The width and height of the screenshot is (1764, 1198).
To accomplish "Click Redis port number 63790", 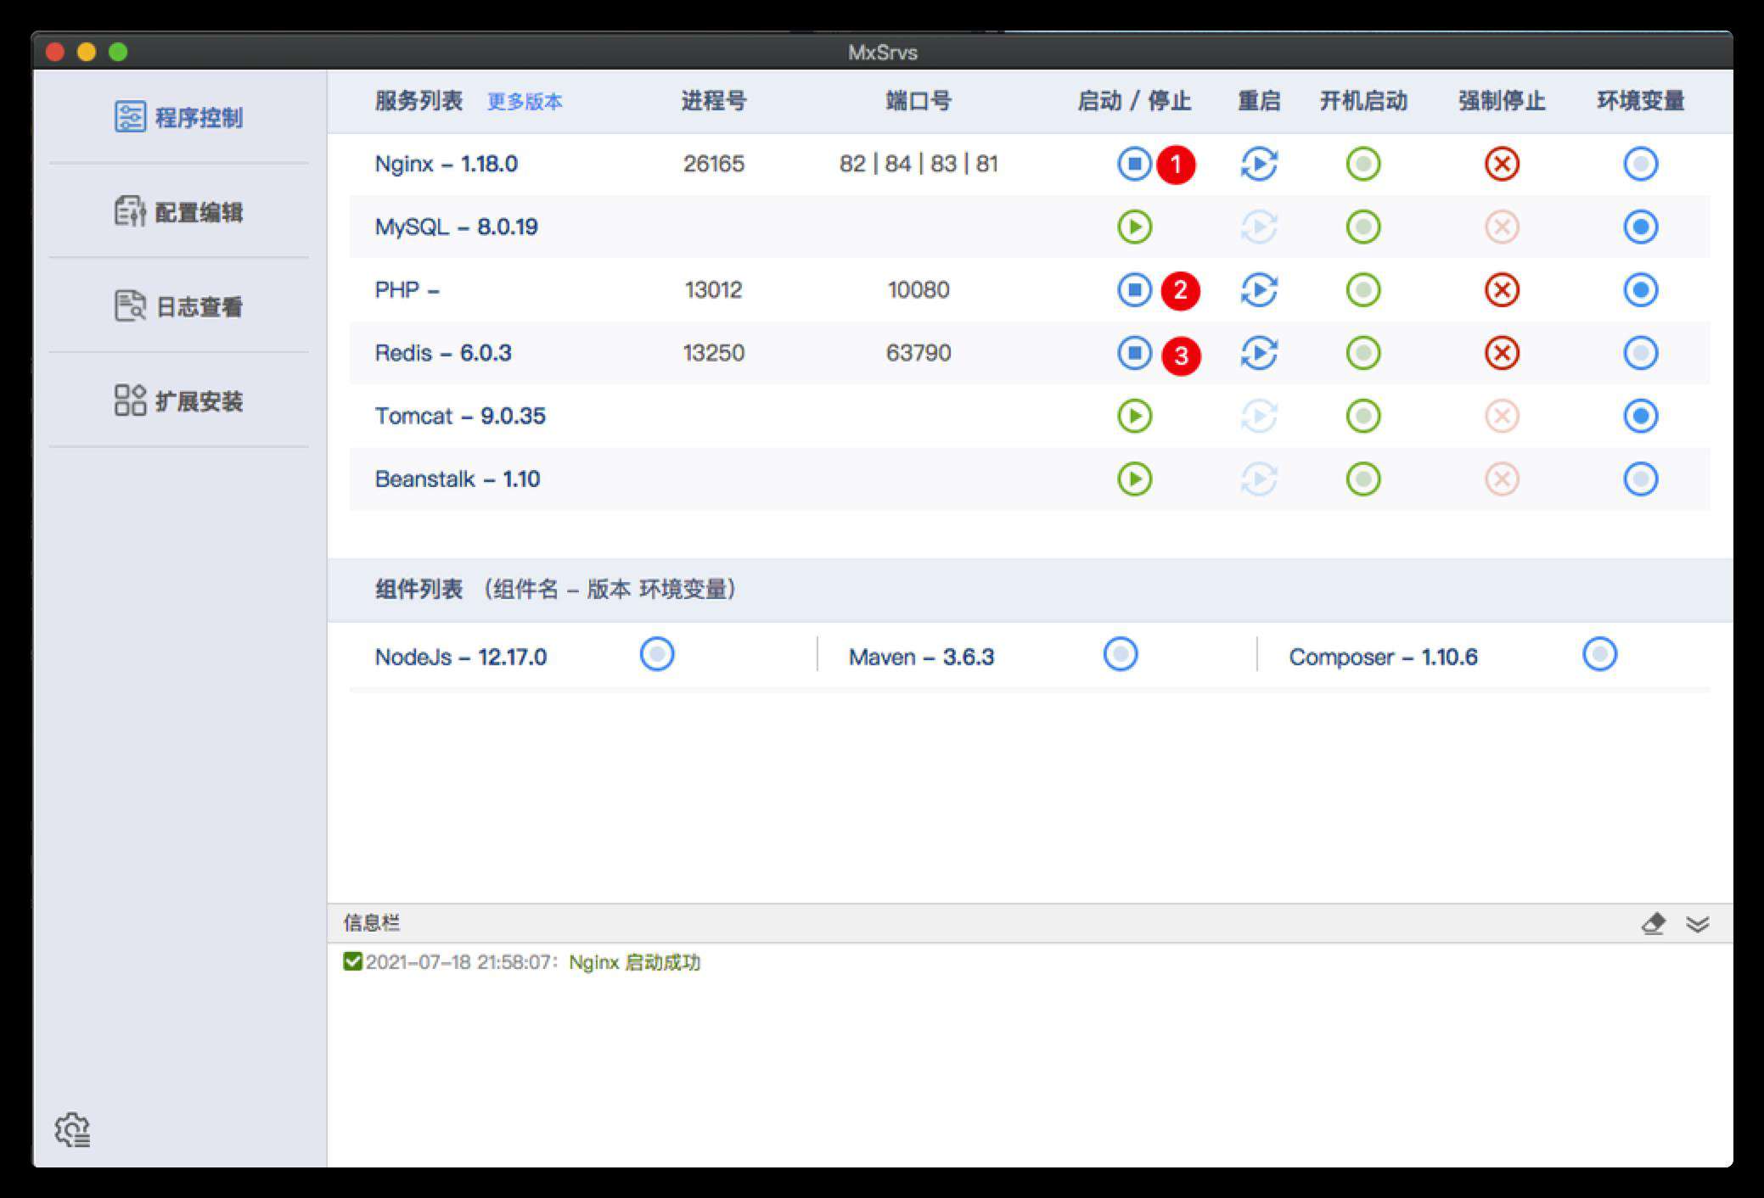I will click(x=919, y=353).
